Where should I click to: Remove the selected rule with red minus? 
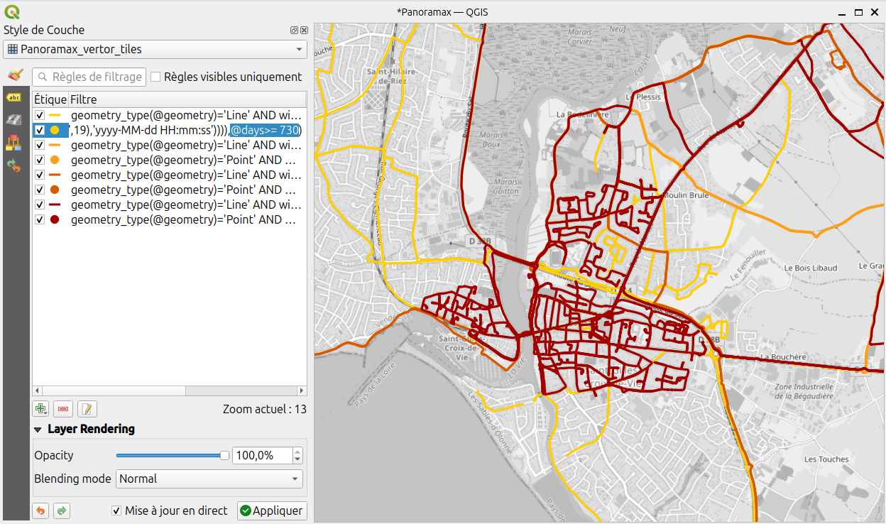pos(64,409)
